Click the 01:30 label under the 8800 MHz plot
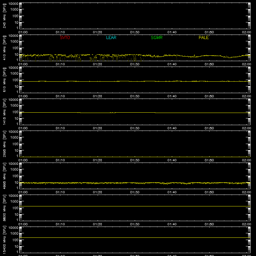The image size is (256, 256). tap(135, 224)
